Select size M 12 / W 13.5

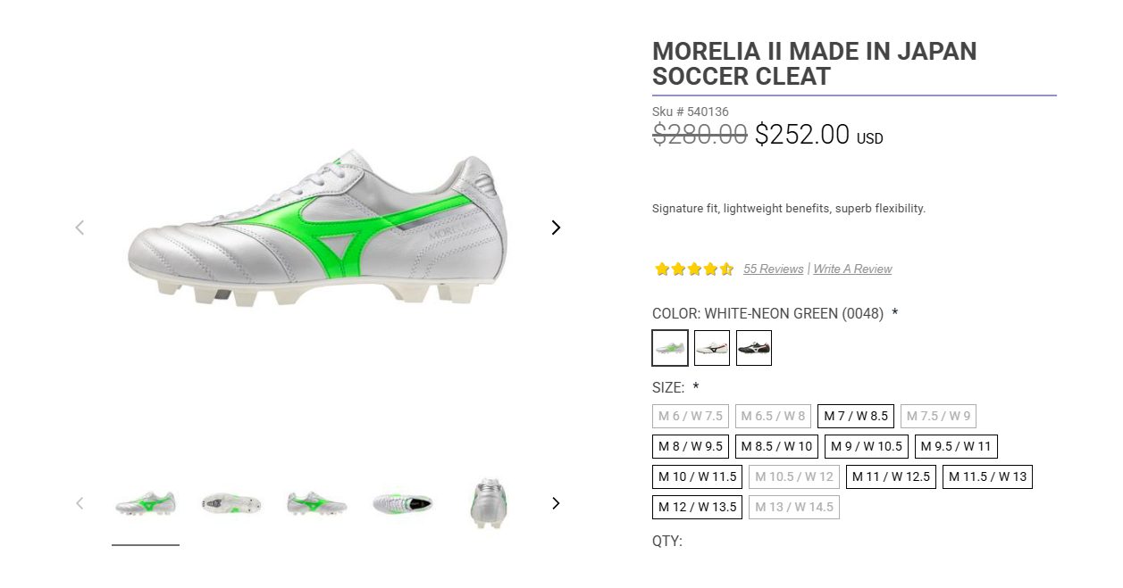pyautogui.click(x=697, y=507)
